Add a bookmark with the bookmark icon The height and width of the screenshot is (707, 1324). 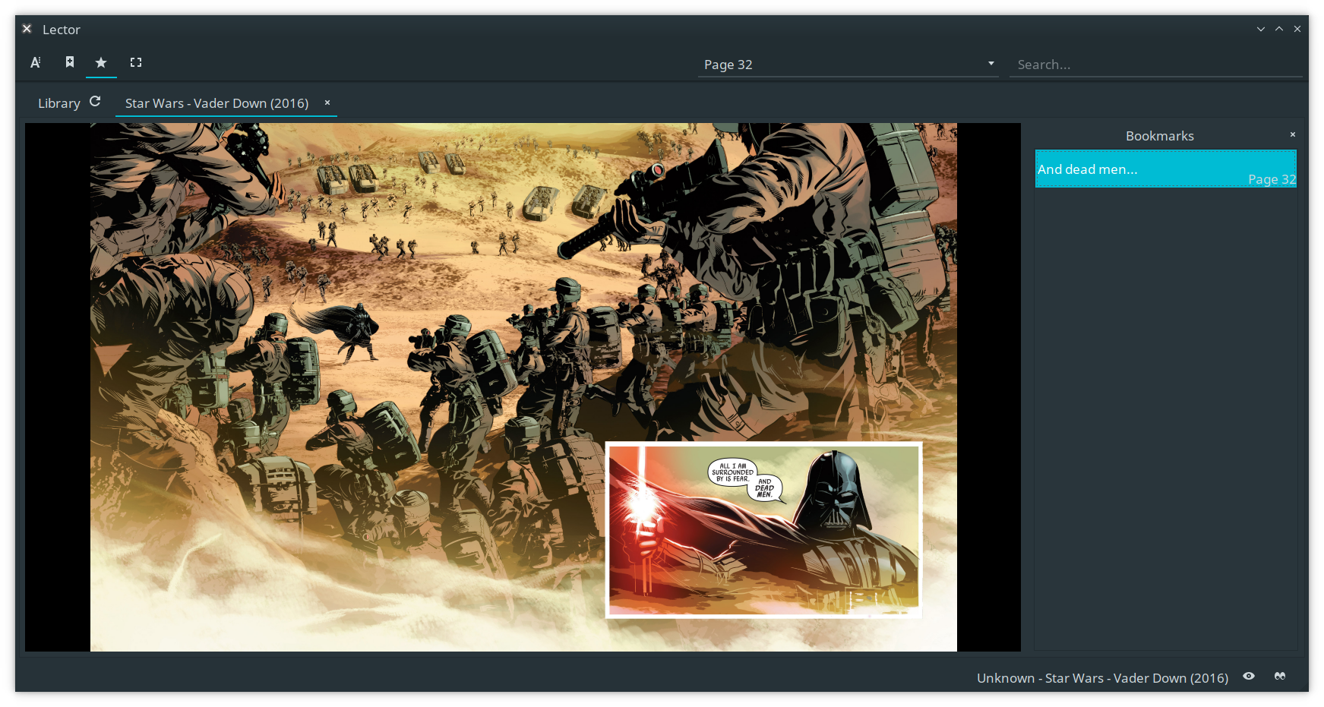(70, 62)
